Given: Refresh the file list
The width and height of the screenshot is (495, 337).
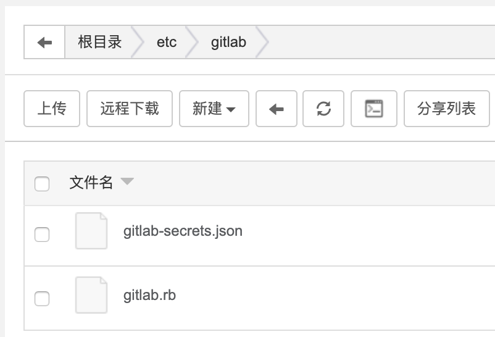Looking at the screenshot, I should point(323,109).
